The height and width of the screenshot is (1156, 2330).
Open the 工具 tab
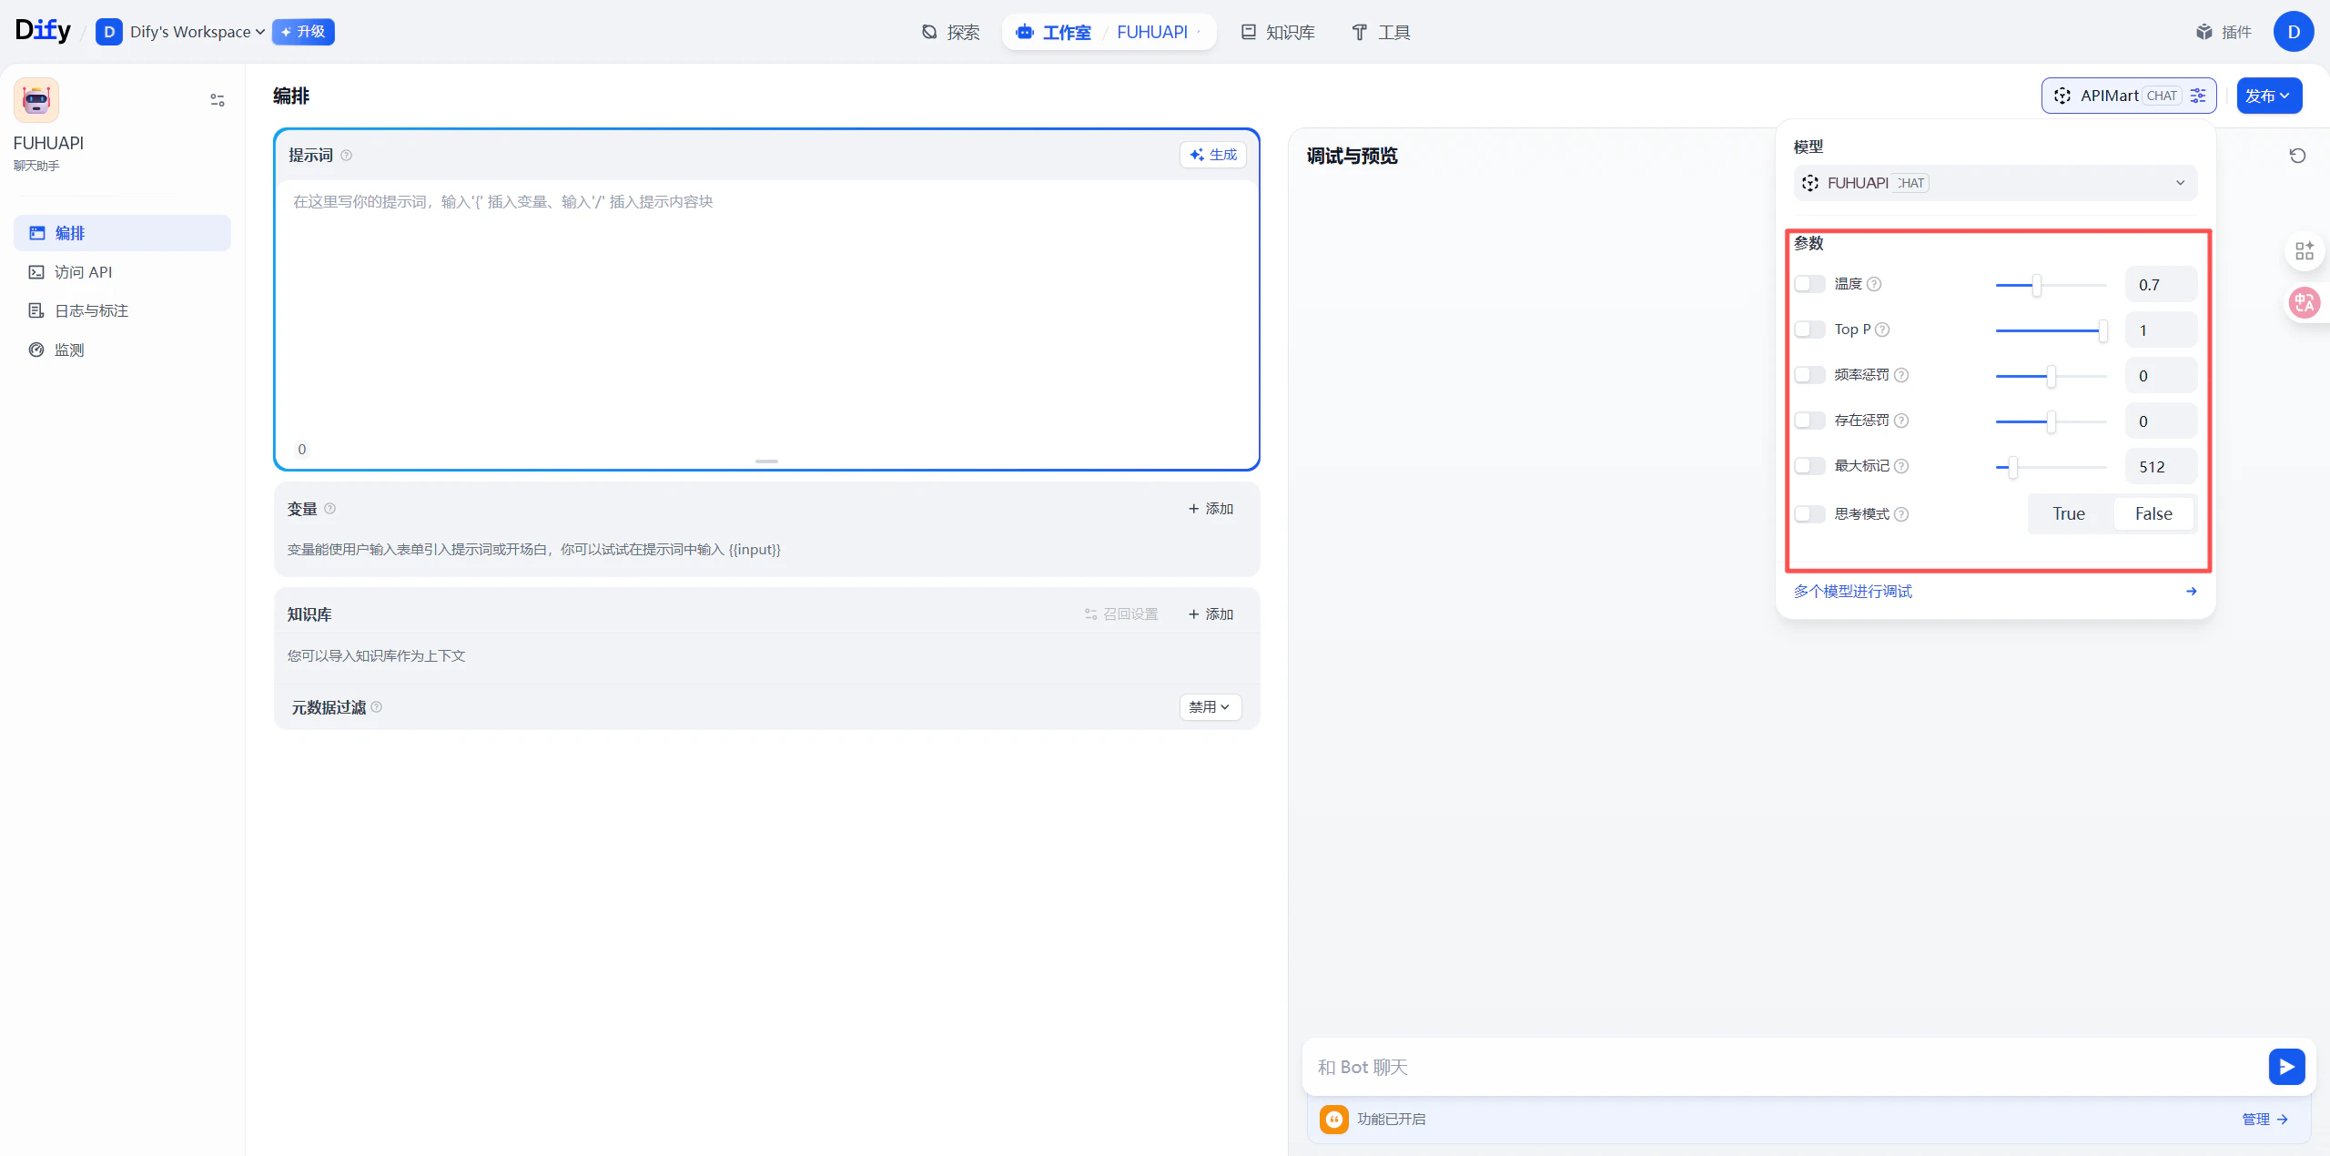1381,32
